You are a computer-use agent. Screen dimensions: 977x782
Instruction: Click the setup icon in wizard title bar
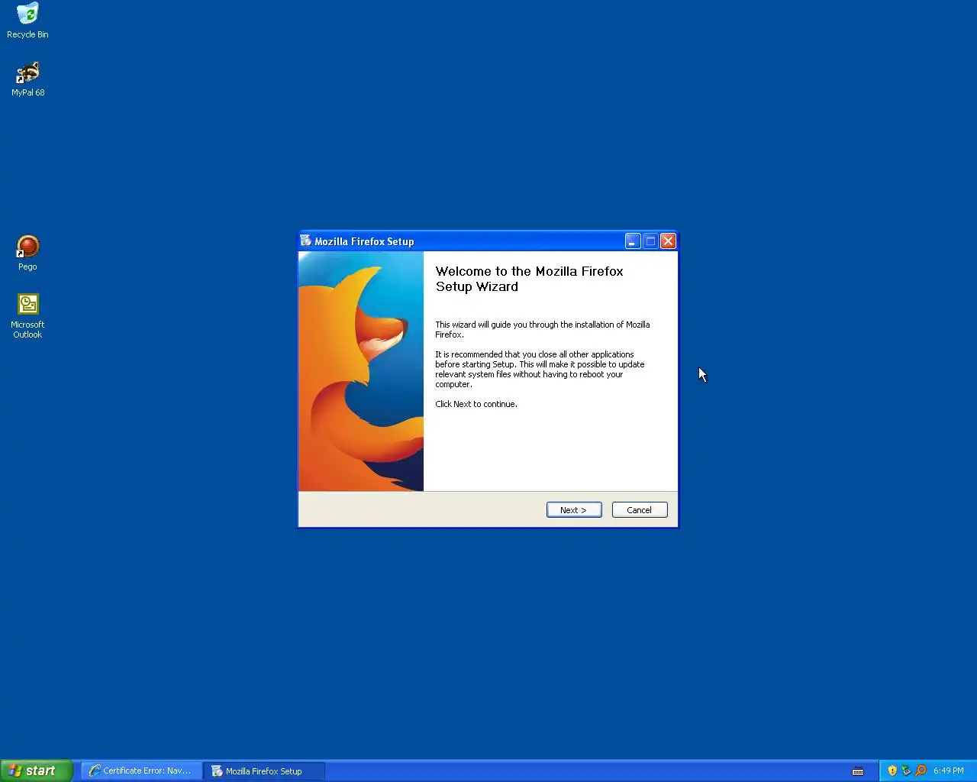pos(305,241)
